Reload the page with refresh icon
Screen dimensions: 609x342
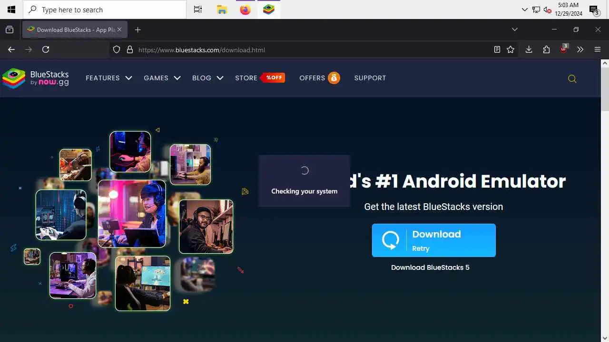point(46,49)
